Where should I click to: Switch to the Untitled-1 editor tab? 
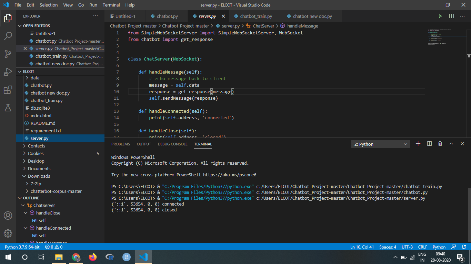[125, 16]
